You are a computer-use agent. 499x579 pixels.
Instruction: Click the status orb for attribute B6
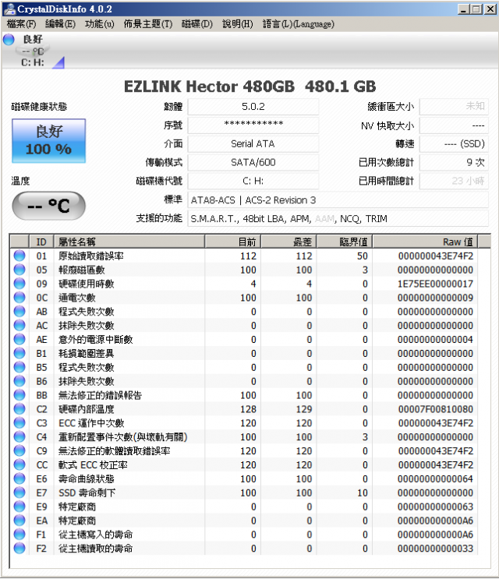19,381
